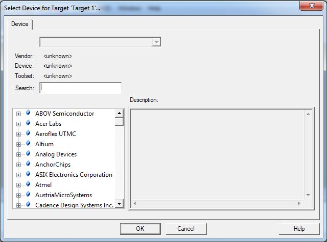
Task: Click the AustriaMicroSystems vendor icon
Action: (28, 195)
